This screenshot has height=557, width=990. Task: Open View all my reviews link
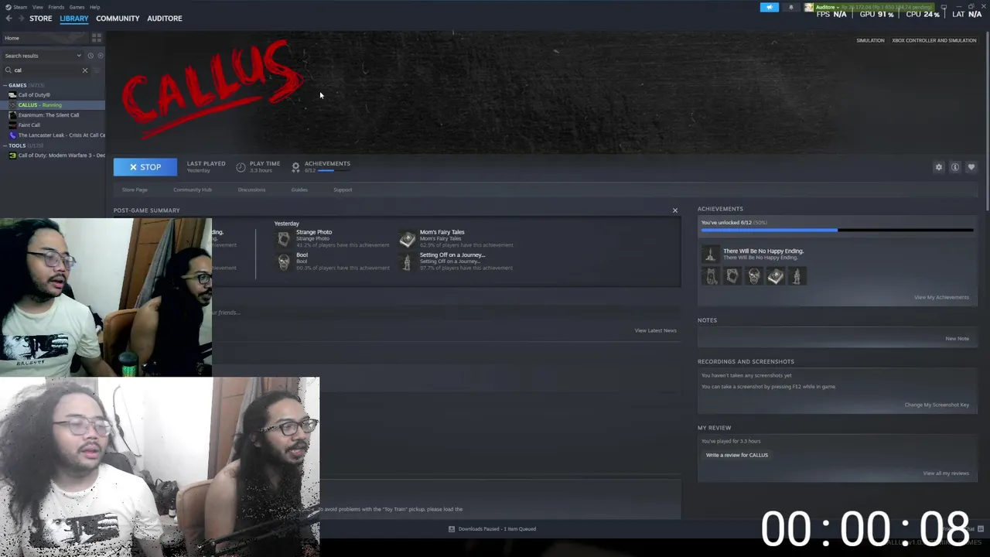pyautogui.click(x=946, y=473)
